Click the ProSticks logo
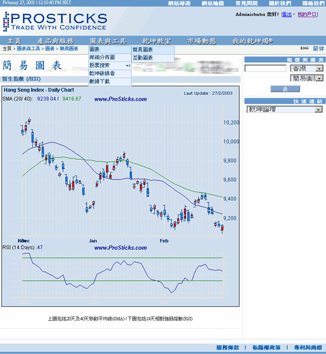This screenshot has height=354, width=326. pyautogui.click(x=55, y=21)
